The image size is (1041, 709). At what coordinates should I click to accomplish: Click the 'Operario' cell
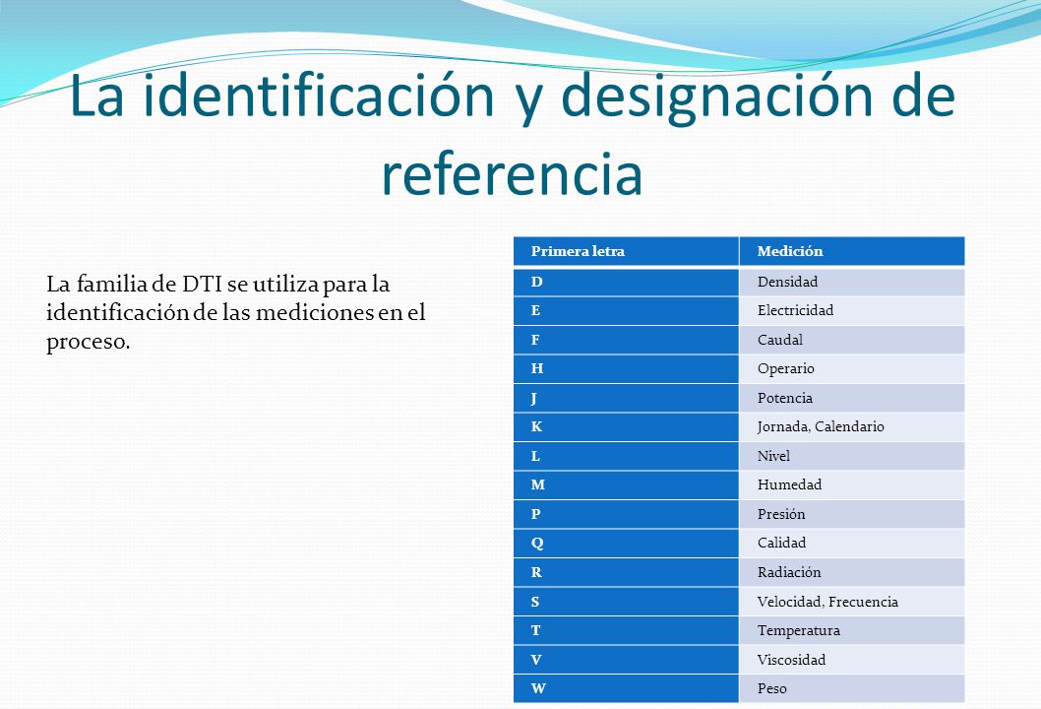852,369
